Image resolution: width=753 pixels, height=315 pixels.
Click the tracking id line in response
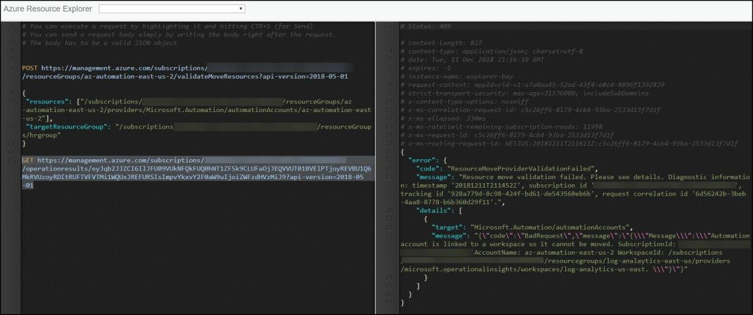click(574, 193)
